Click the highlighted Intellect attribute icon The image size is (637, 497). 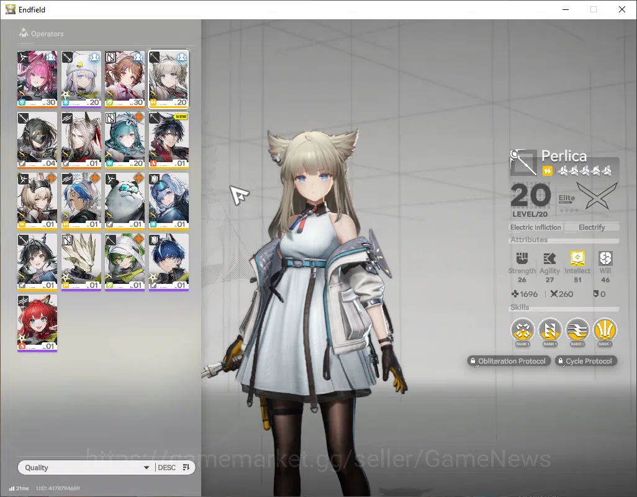click(577, 258)
